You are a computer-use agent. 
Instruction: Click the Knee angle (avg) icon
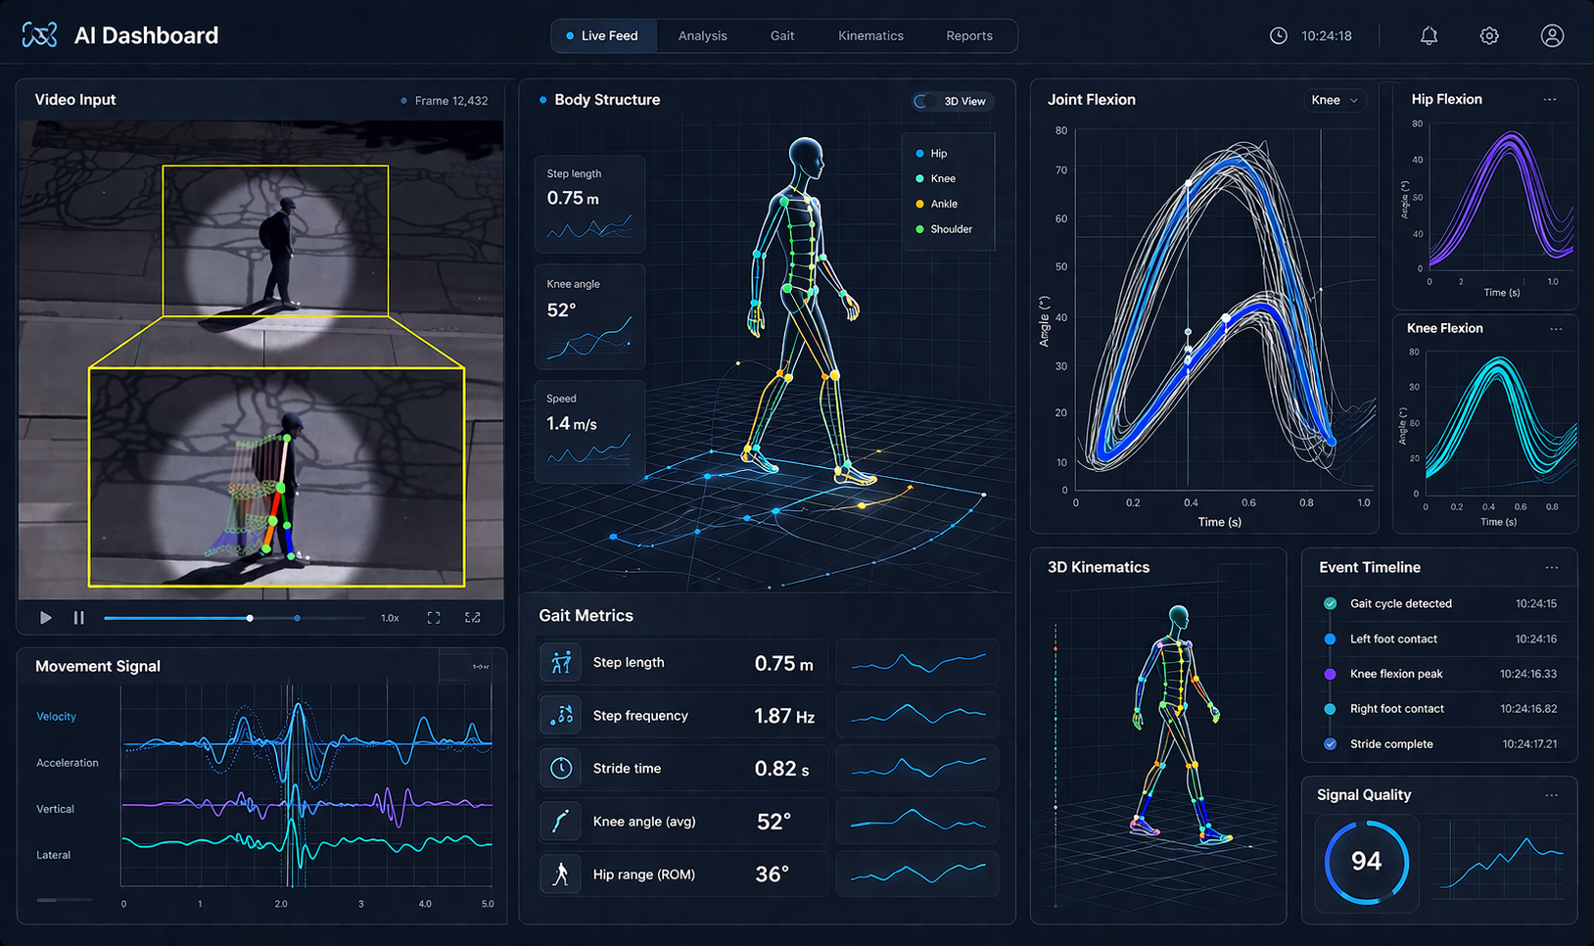click(561, 822)
